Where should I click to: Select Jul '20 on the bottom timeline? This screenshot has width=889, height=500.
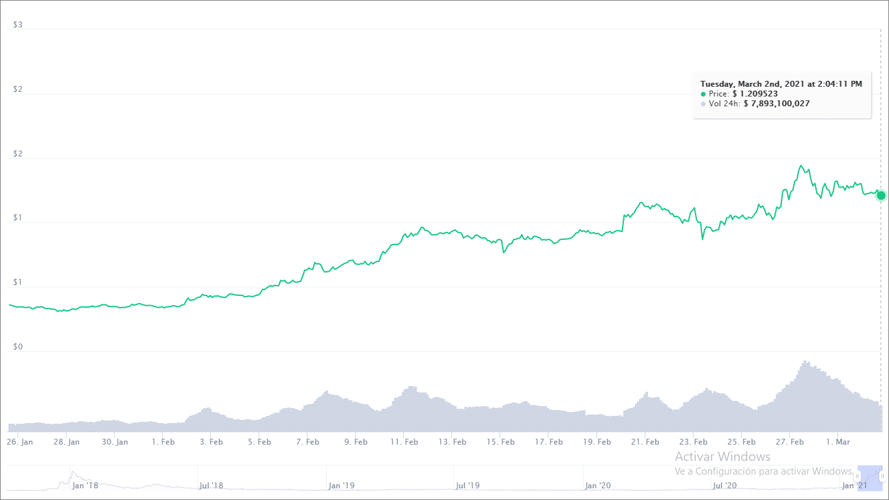click(x=725, y=485)
